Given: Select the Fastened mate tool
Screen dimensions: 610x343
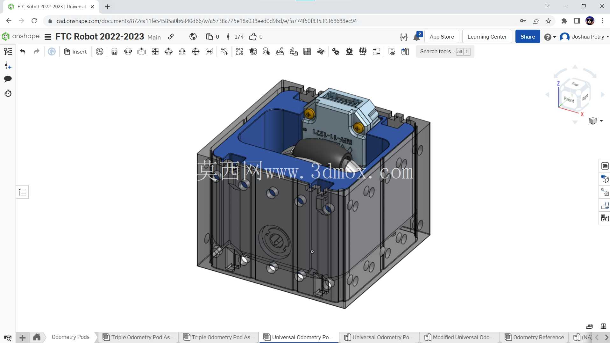Looking at the screenshot, I should coord(114,52).
